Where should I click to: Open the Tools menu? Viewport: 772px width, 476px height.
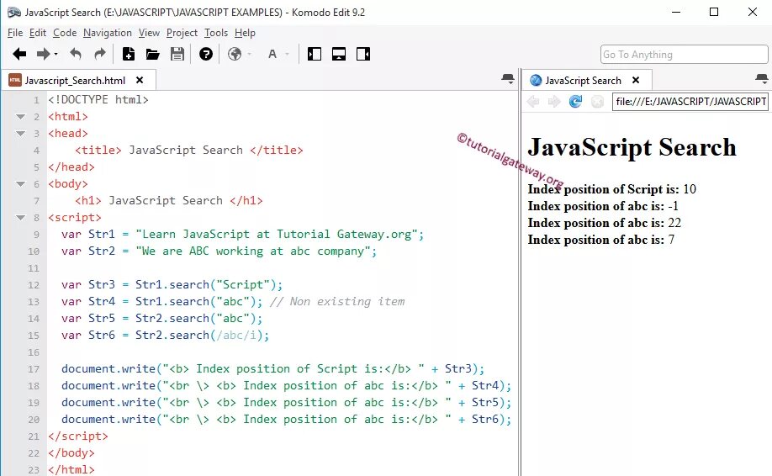(216, 33)
